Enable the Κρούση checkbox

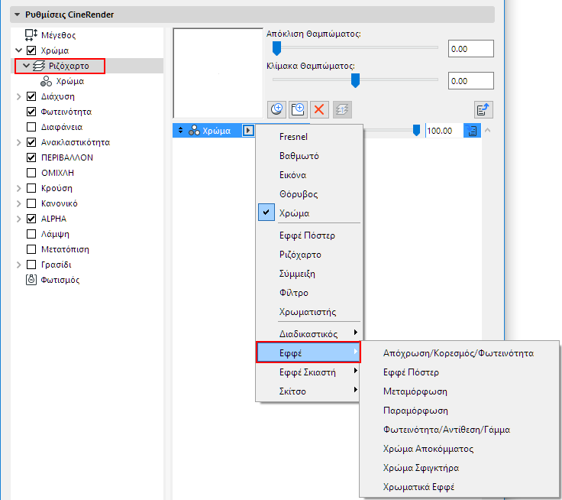[31, 188]
